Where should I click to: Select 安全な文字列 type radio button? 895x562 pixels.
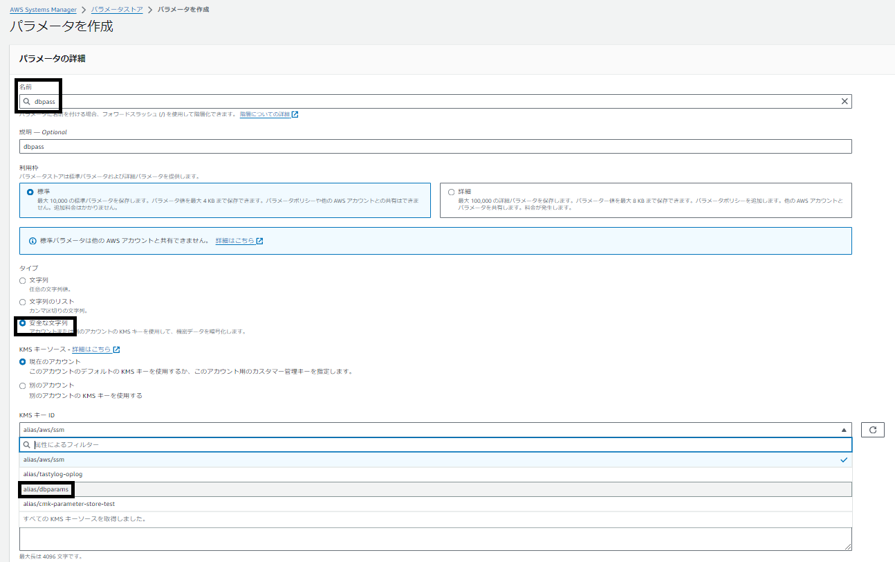point(23,323)
